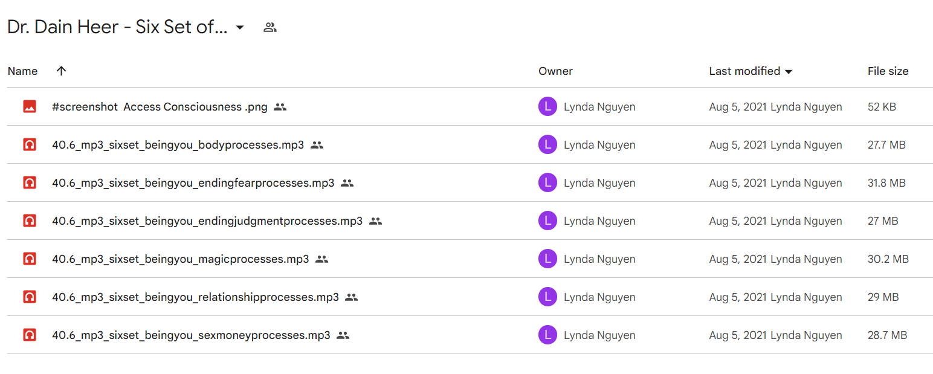Open 40.6_mp3_sixset_beingyou_bodyprocesses.mp3 file name
Screen dimensions: 933x374
point(178,145)
